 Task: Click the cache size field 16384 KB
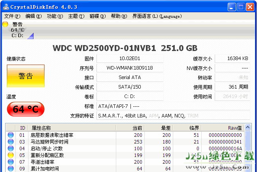(x=232, y=59)
